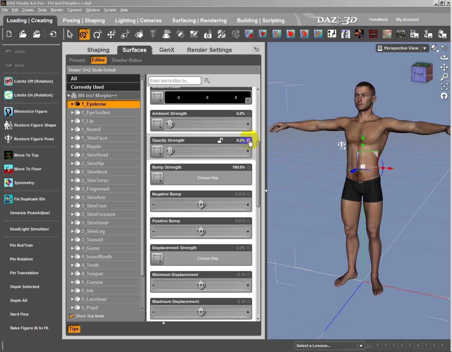Expand the 1_Eyebrow surface
The height and width of the screenshot is (352, 452).
pos(72,104)
